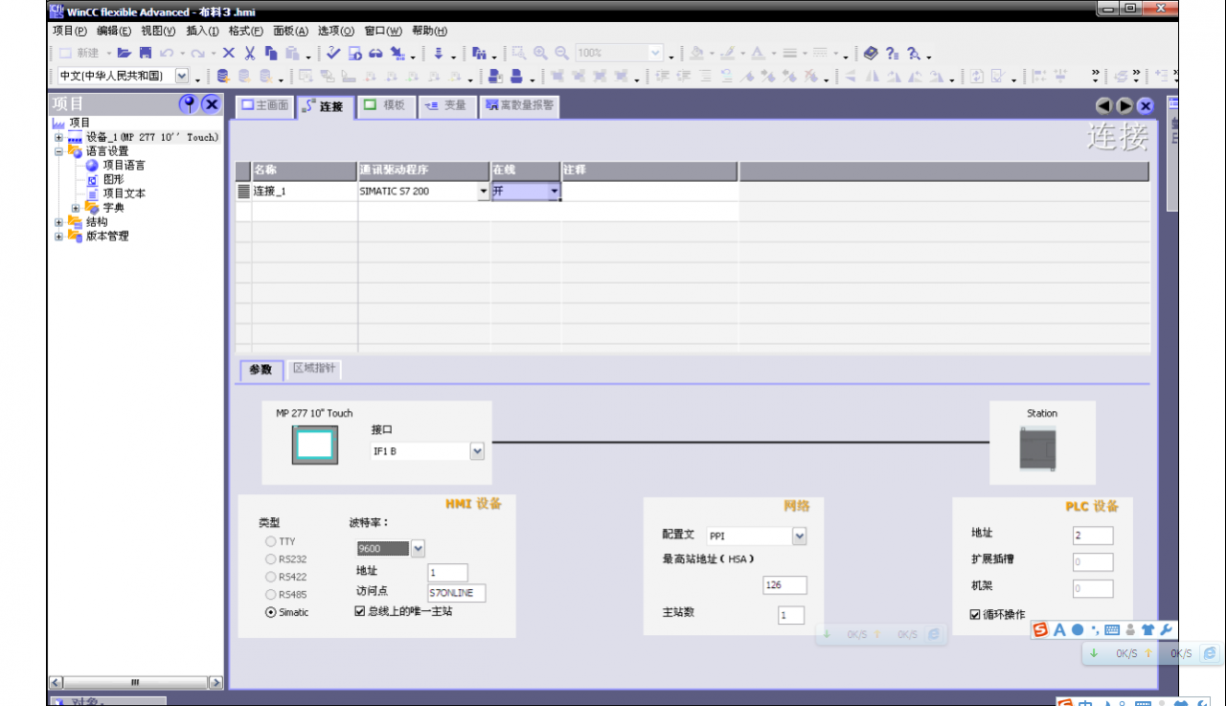Open the zoom percentage 100% dropdown
Image resolution: width=1226 pixels, height=706 pixels.
point(656,53)
